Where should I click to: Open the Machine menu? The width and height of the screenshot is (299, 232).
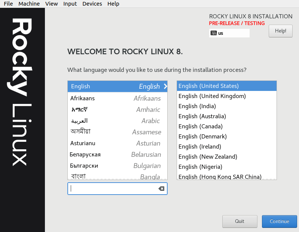[29, 4]
